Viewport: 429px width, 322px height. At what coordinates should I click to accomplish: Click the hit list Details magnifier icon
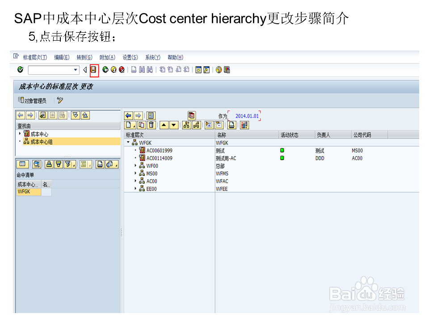[x=37, y=164]
